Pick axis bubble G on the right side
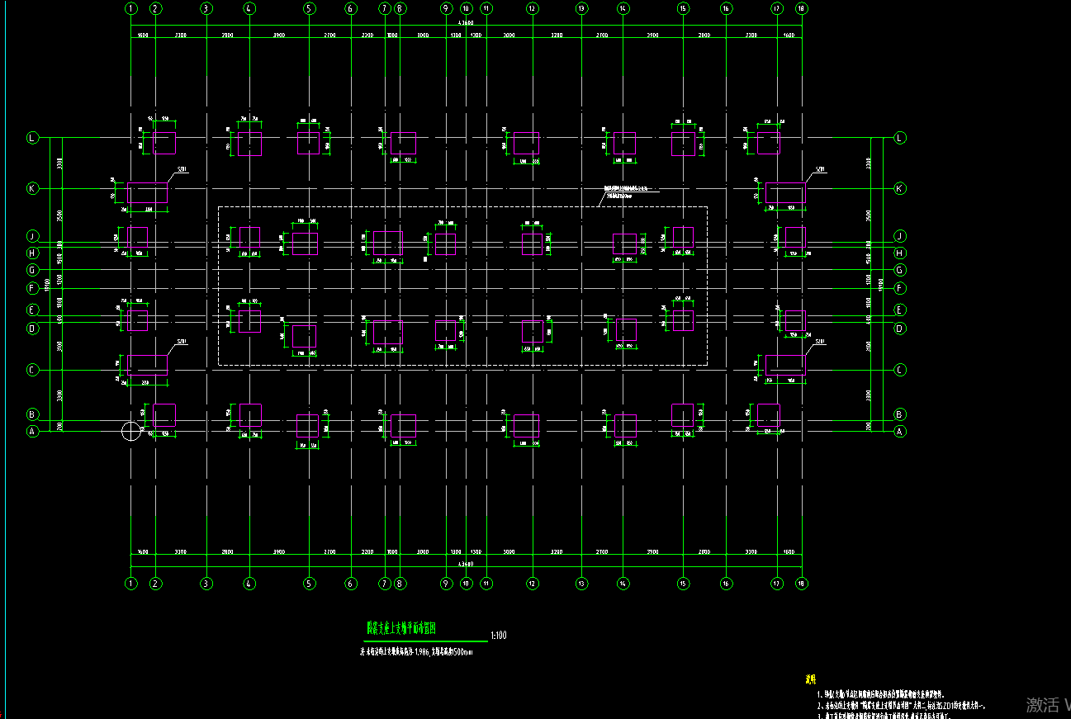This screenshot has width=1071, height=719. (x=900, y=270)
